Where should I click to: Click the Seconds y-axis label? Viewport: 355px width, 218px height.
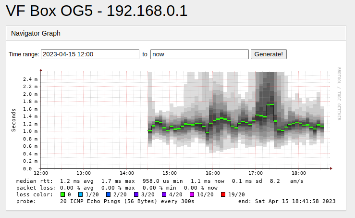(x=13, y=120)
